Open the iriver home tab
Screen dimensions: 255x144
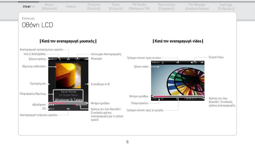click(29, 6)
